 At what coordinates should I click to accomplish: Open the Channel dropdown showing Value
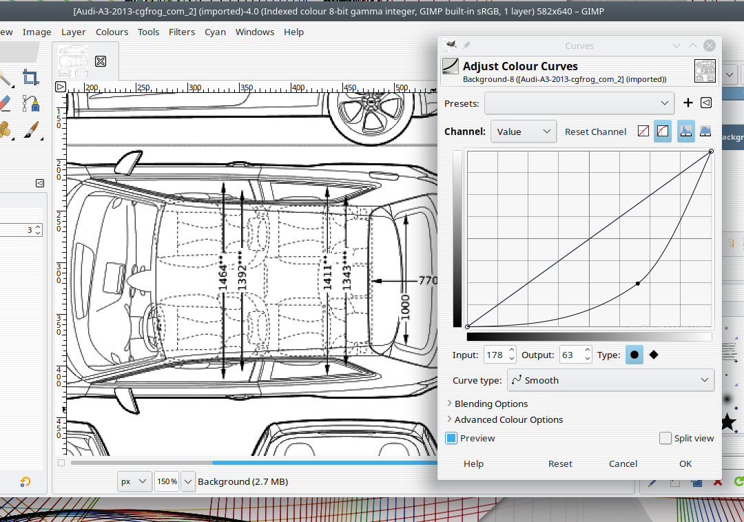pos(523,132)
